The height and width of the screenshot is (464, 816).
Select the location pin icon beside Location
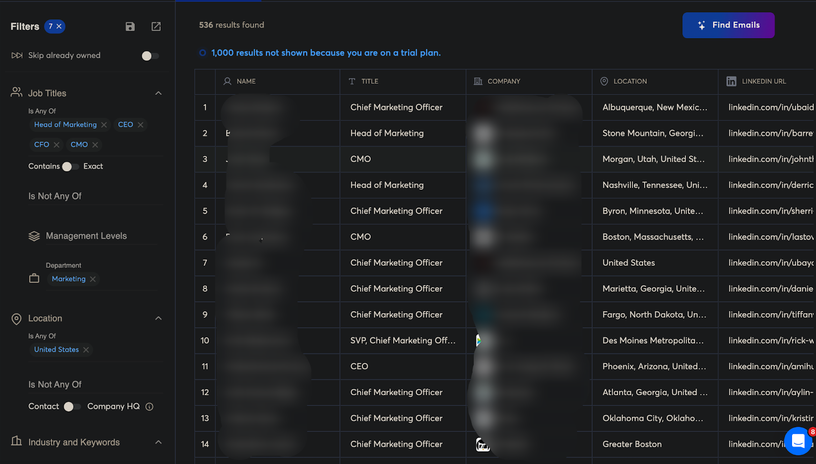pyautogui.click(x=15, y=318)
